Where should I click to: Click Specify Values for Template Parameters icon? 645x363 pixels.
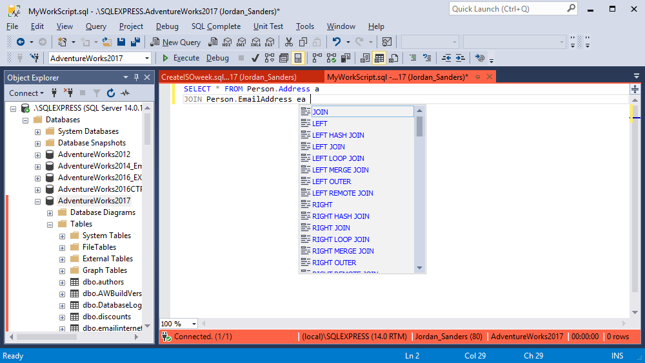click(x=480, y=58)
